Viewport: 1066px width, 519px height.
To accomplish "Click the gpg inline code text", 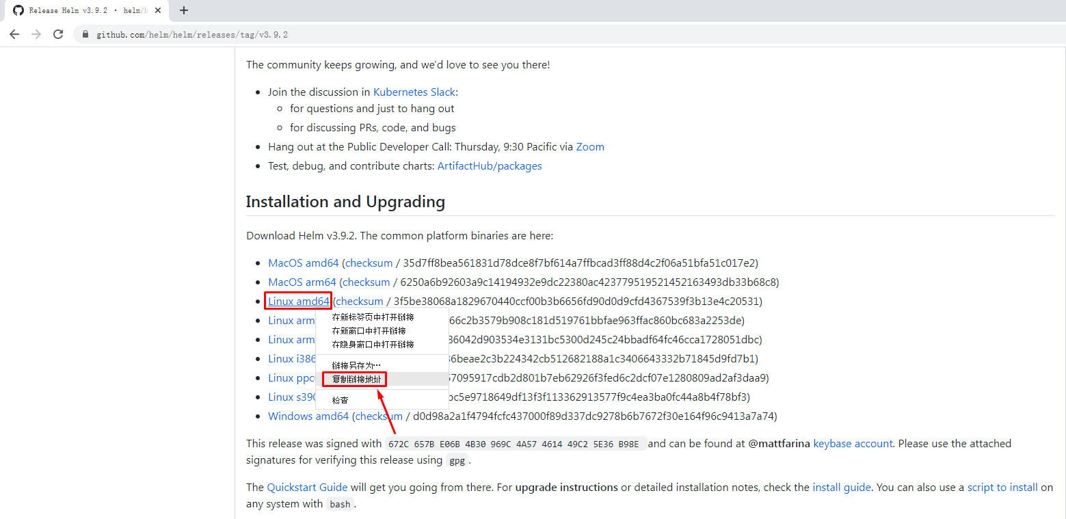I will (457, 460).
